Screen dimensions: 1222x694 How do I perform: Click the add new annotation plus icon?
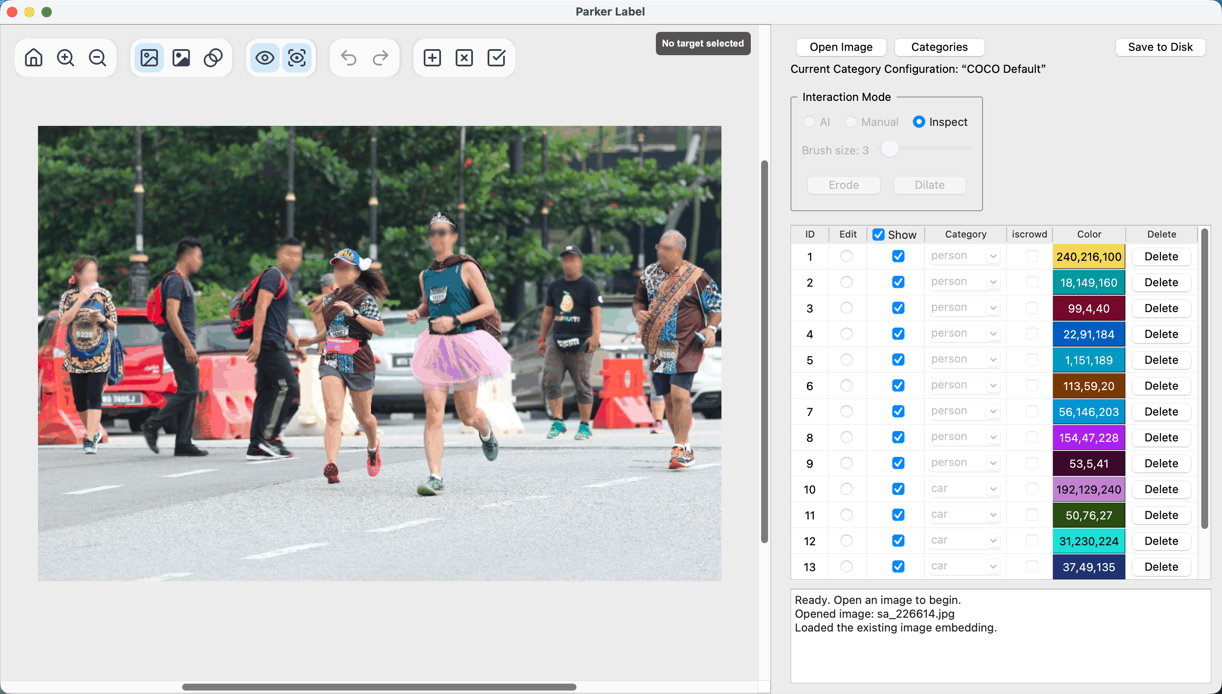tap(432, 58)
